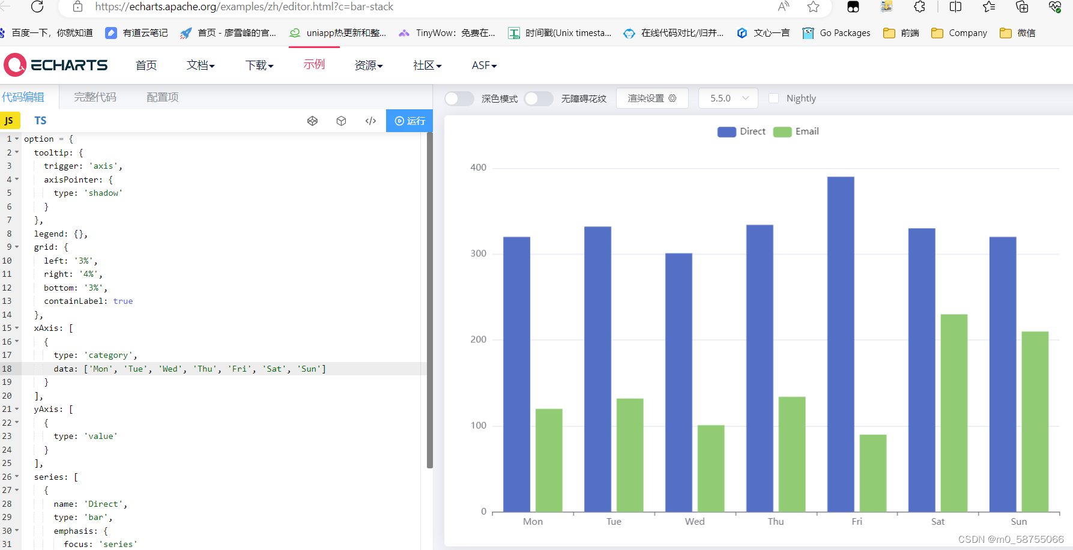Check the Nightly checkbox

pos(774,98)
